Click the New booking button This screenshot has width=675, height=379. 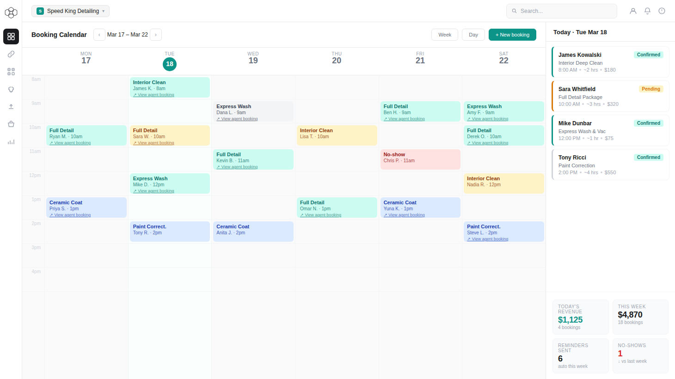click(x=512, y=35)
